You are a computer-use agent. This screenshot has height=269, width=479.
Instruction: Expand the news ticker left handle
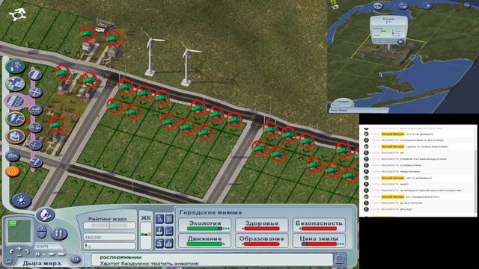click(88, 260)
